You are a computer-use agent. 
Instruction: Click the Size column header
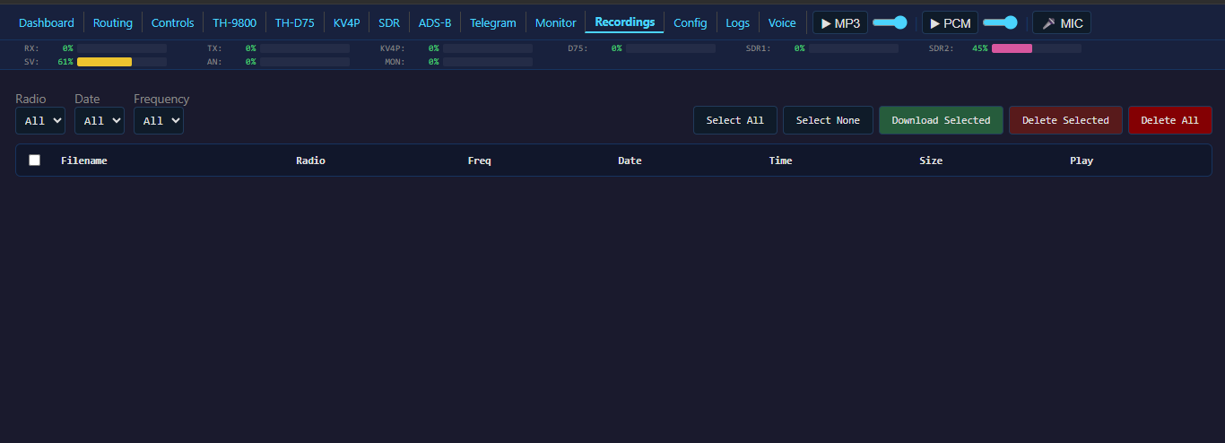pos(931,161)
